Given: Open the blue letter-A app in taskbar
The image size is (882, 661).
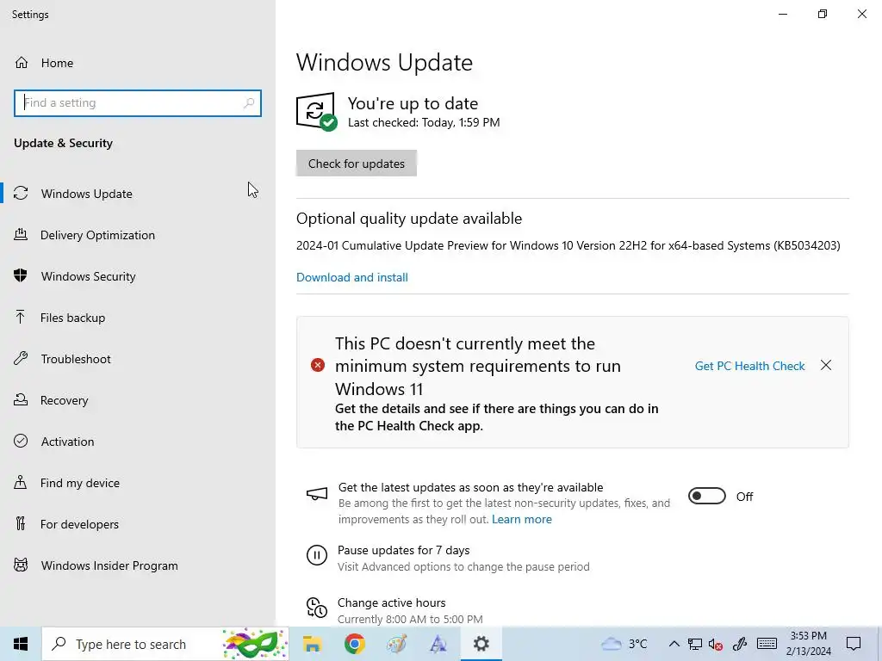Looking at the screenshot, I should click(438, 644).
